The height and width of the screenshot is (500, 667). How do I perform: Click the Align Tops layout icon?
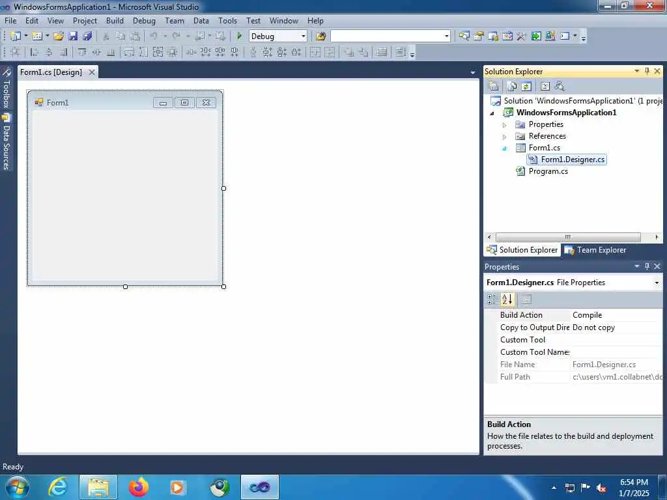82,52
